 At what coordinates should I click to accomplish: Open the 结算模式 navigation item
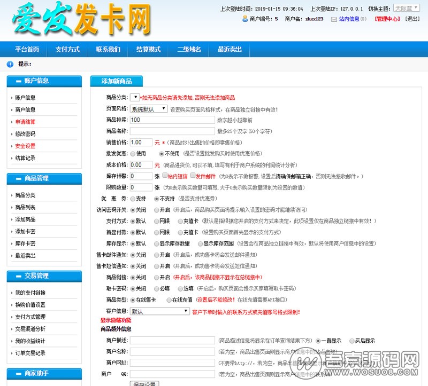[148, 50]
